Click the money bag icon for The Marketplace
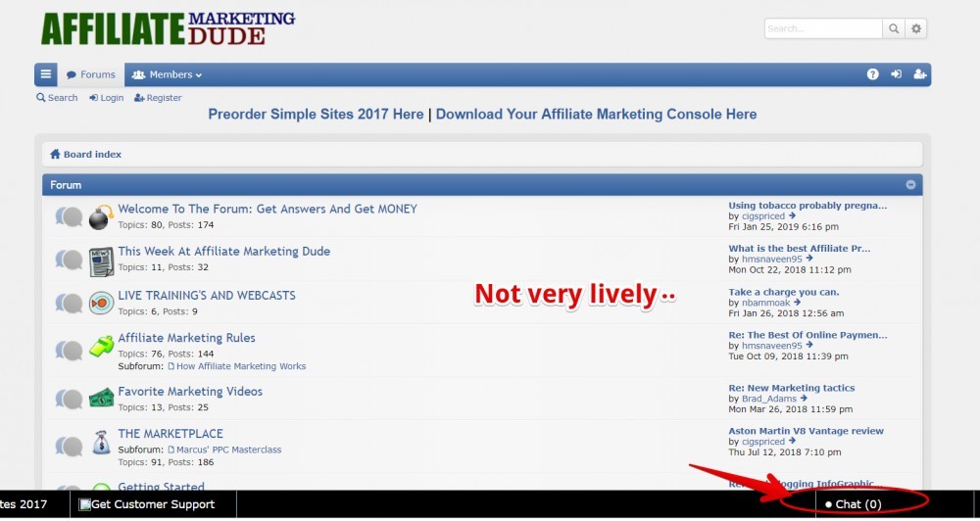 pos(101,443)
